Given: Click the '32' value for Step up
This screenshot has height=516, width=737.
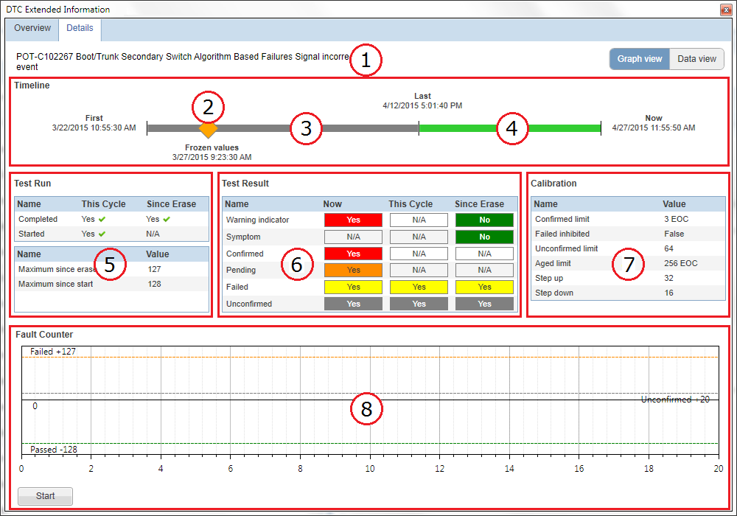Looking at the screenshot, I should pyautogui.click(x=669, y=278).
